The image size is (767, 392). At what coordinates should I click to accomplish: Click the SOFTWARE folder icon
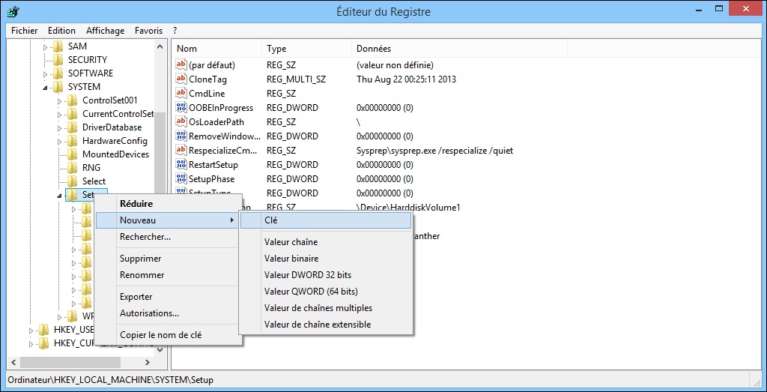point(58,73)
